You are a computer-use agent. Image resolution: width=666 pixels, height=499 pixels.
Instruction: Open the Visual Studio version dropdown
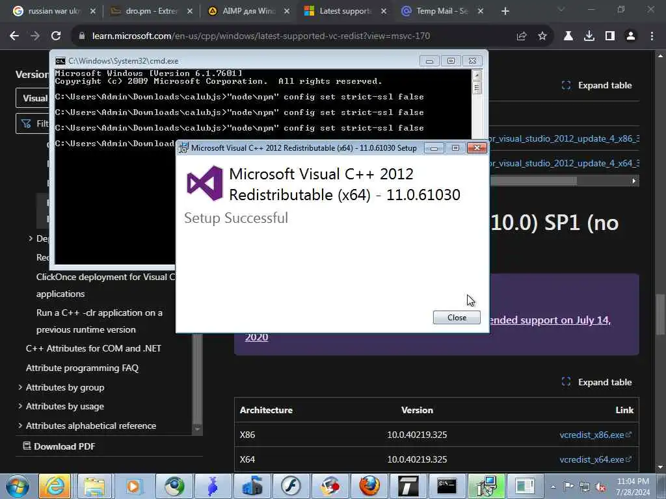[33, 98]
